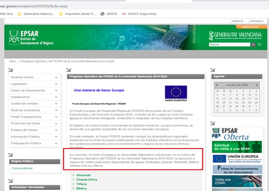Image resolution: width=269 pixels, height=191 pixels.
Task: Open Fichas de funcionamiento de las depuradoras
Action: point(237,170)
